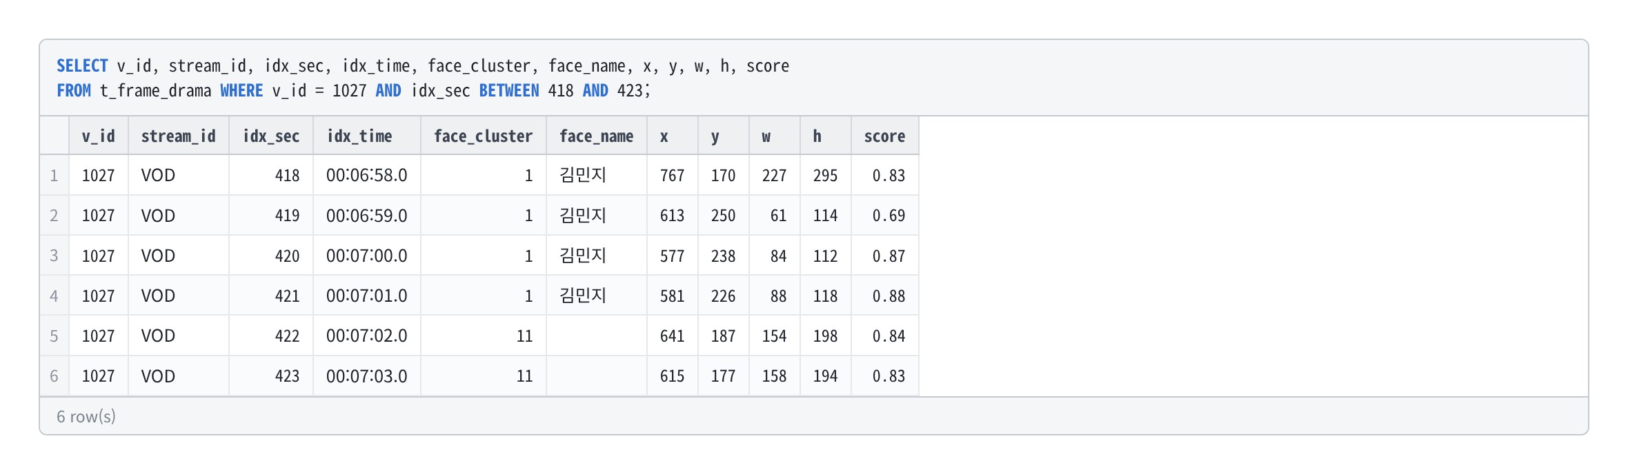
Task: Select the h column header
Action: [826, 136]
